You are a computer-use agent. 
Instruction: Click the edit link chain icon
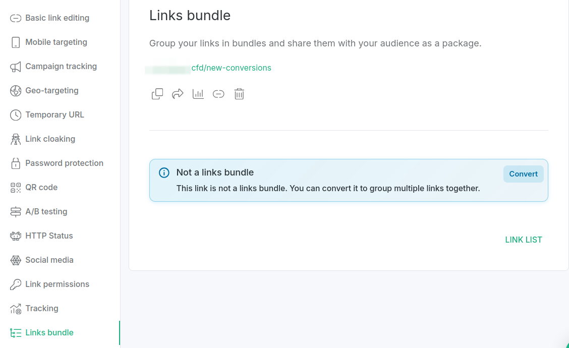pyautogui.click(x=218, y=94)
